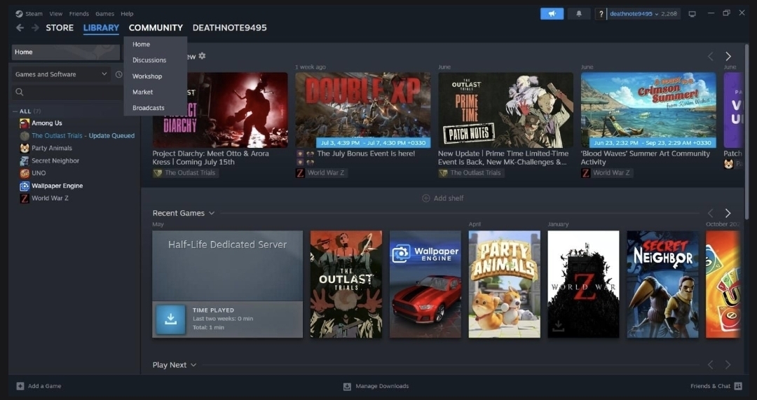The image size is (757, 400).
Task: Expand the Play Next shelf dropdown
Action: pos(193,365)
